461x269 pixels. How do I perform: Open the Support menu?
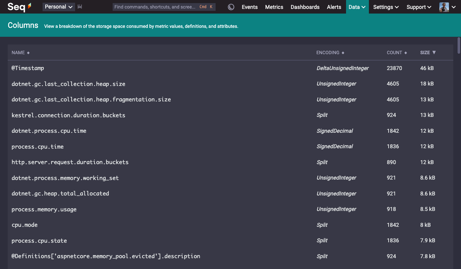(418, 7)
